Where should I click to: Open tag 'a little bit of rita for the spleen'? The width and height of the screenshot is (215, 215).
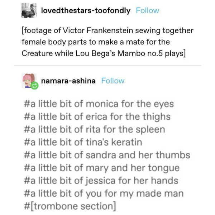pyautogui.click(x=94, y=130)
